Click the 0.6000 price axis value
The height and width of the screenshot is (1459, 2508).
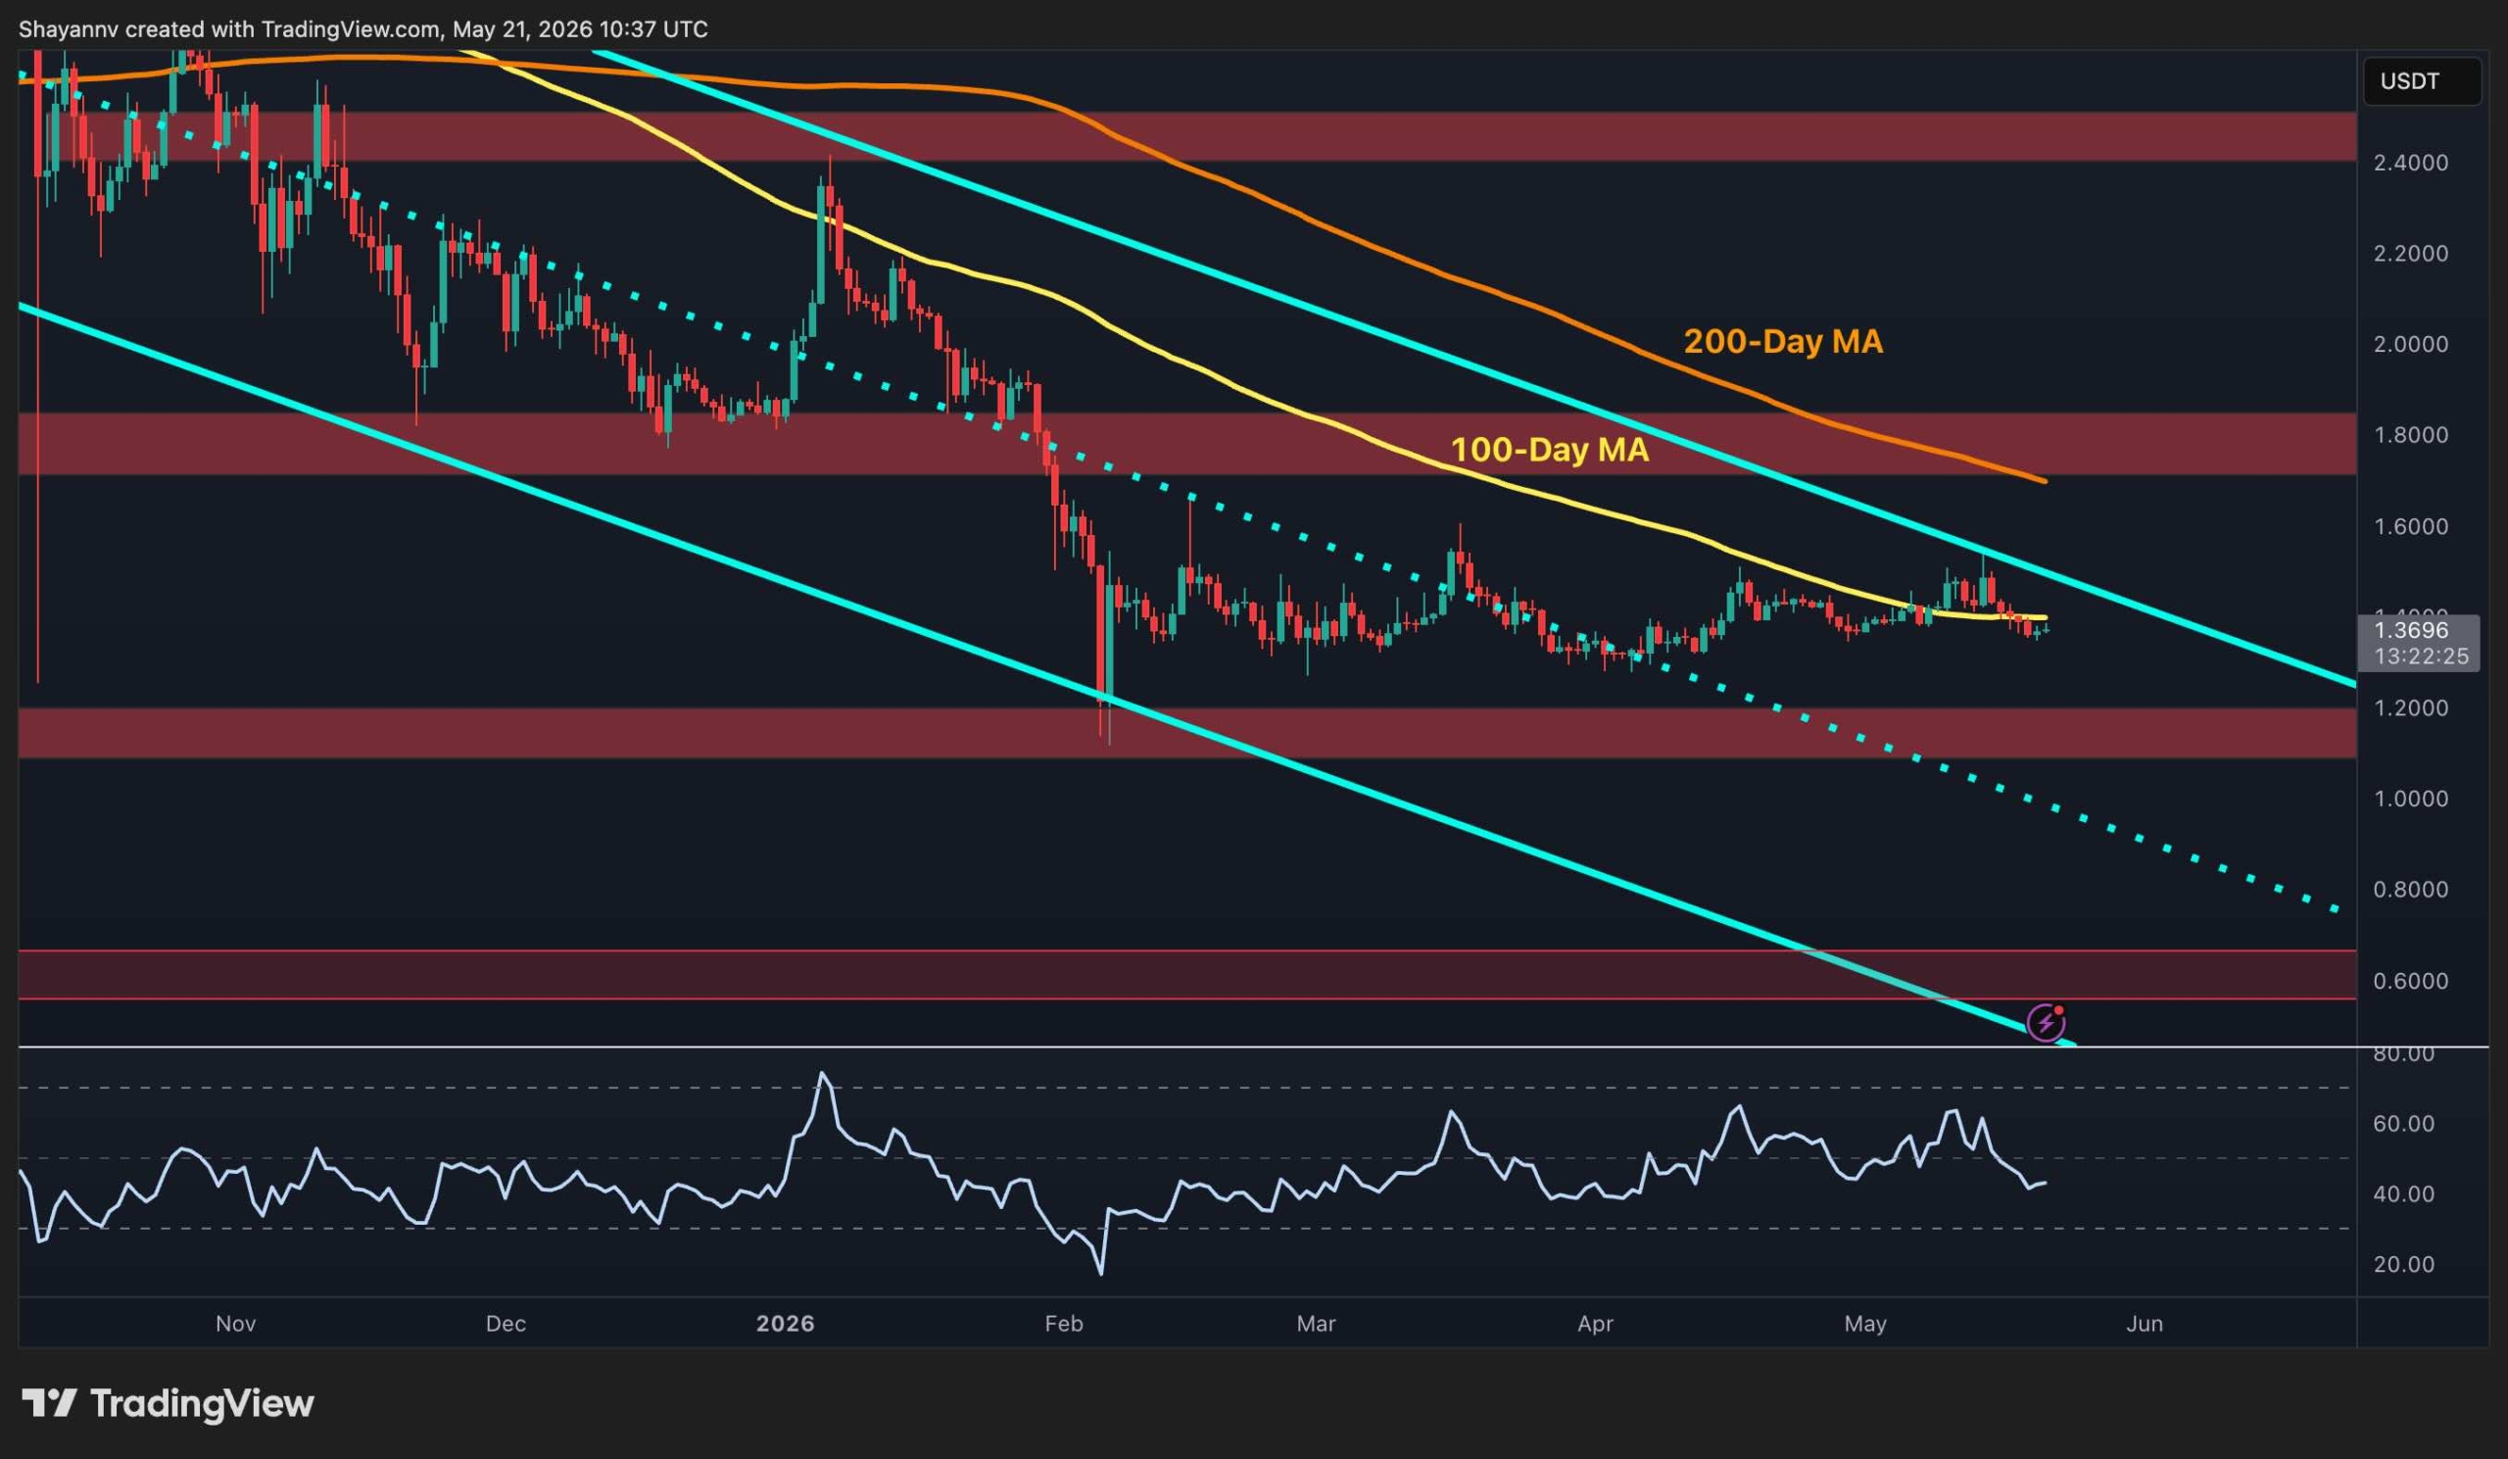(2410, 981)
